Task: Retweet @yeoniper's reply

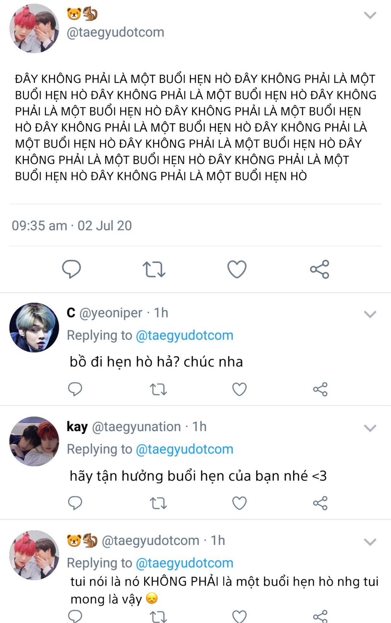Action: pos(158,389)
